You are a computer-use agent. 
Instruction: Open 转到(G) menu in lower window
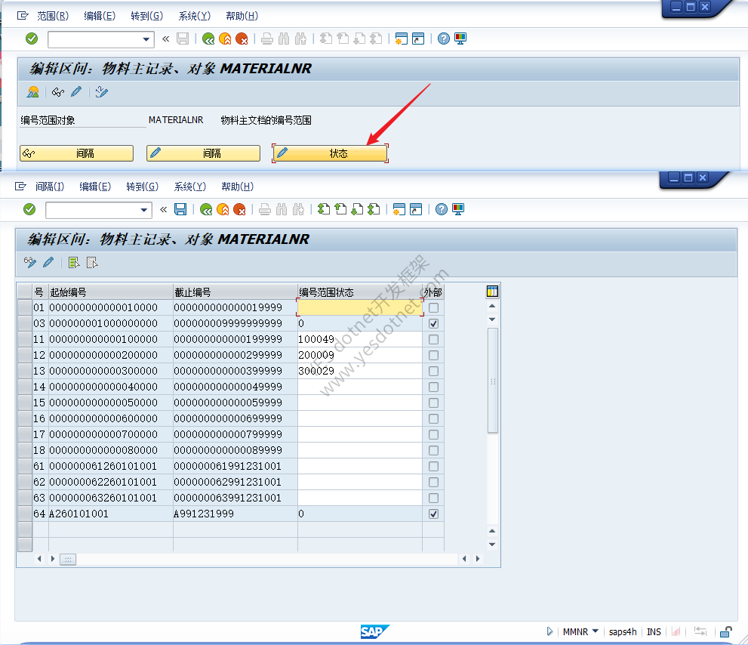click(142, 187)
